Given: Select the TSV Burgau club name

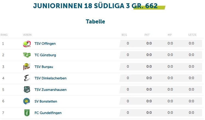Looking at the screenshot, I should (44, 67).
